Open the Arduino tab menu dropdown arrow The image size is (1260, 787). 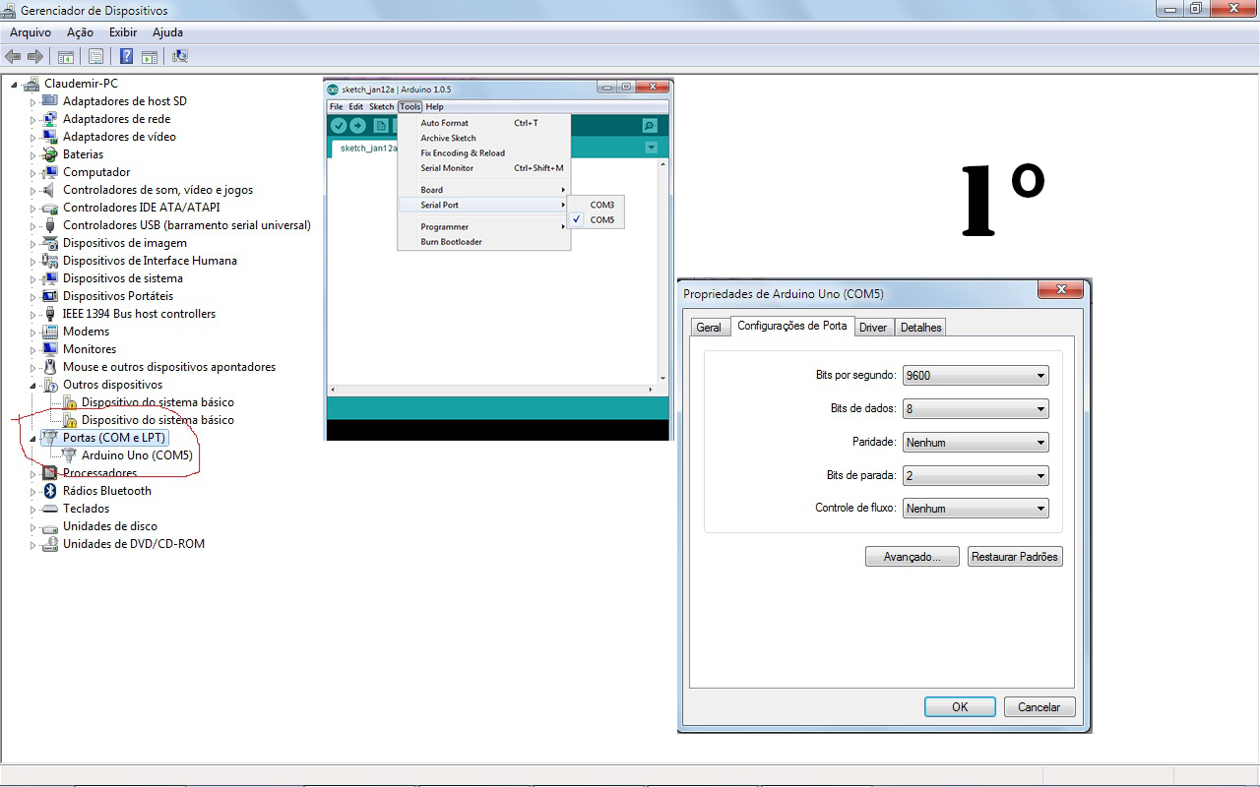(x=651, y=148)
